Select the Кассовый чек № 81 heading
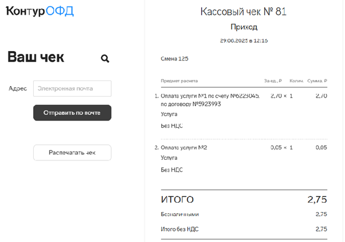The height and width of the screenshot is (242, 345). coord(244,12)
